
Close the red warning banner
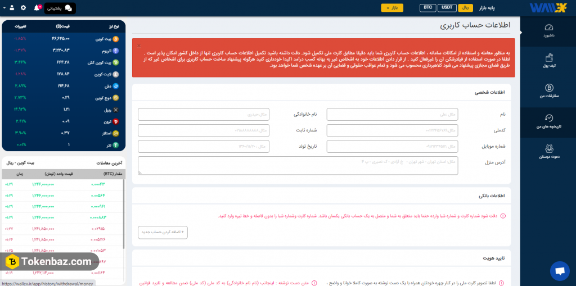click(139, 46)
